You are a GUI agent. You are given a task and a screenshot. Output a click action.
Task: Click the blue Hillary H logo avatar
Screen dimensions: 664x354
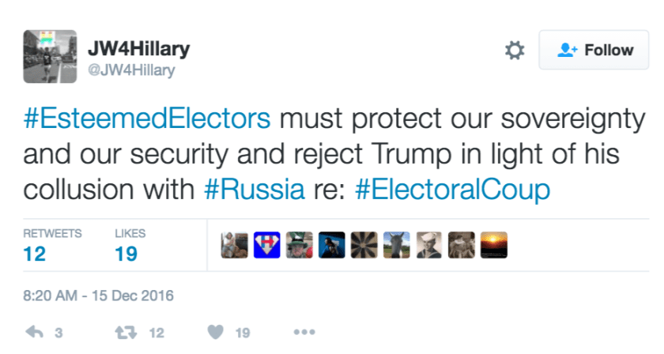267,245
